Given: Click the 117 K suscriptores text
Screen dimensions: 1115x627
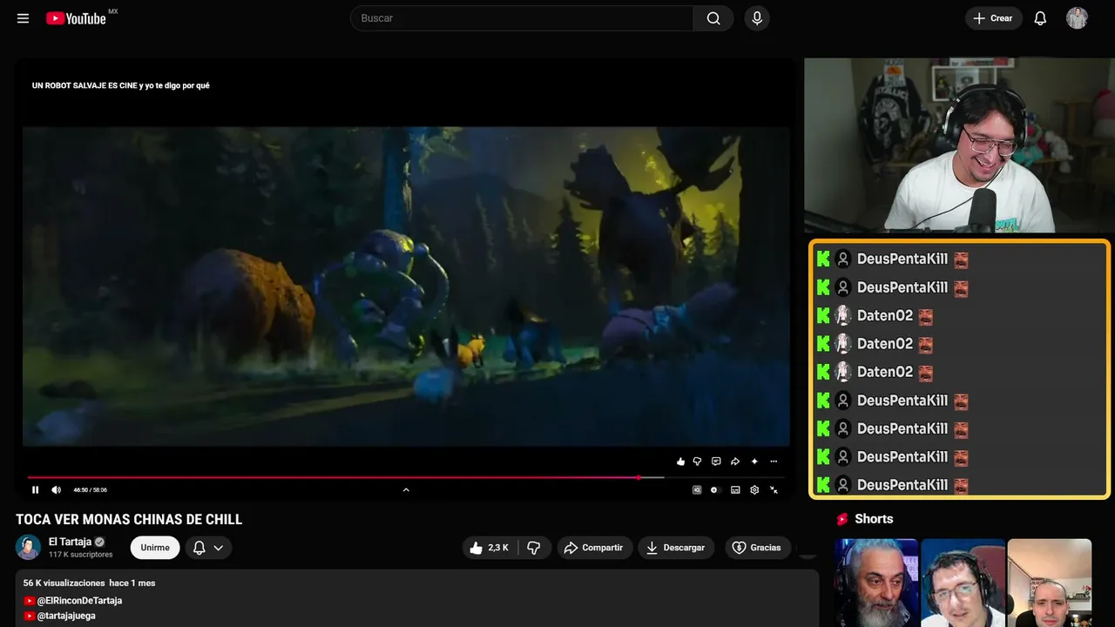Looking at the screenshot, I should tap(81, 555).
